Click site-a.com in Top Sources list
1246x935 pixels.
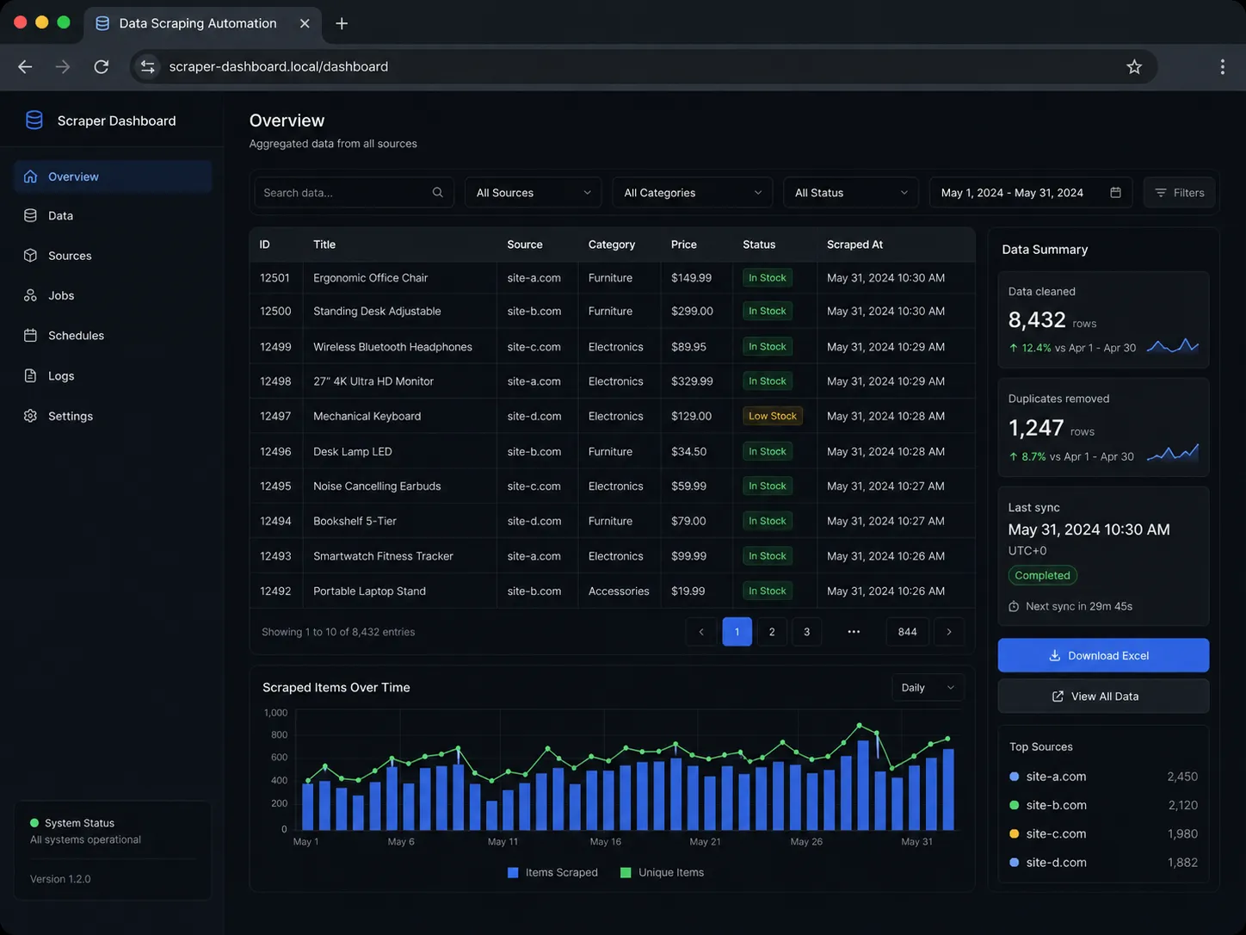(x=1056, y=777)
